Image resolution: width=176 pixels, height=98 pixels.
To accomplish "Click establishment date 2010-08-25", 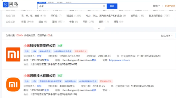I will [99, 86].
